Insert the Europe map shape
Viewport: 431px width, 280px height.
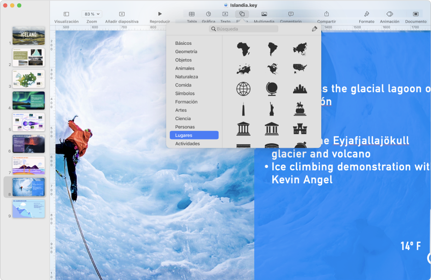[244, 69]
